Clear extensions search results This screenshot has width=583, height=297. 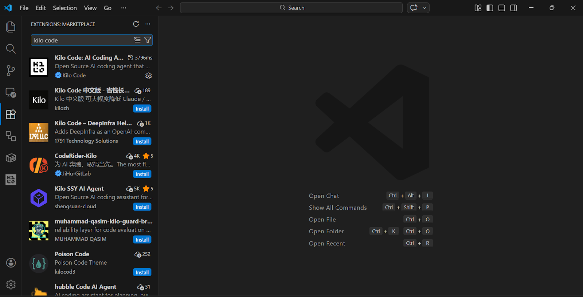pos(137,40)
